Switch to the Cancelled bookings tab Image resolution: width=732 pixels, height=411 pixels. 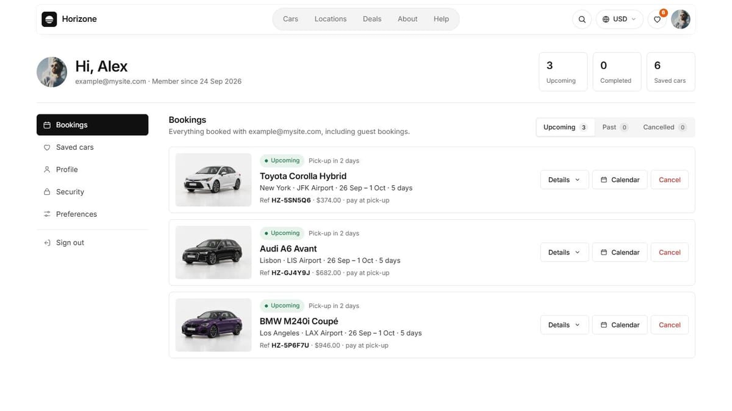(664, 127)
